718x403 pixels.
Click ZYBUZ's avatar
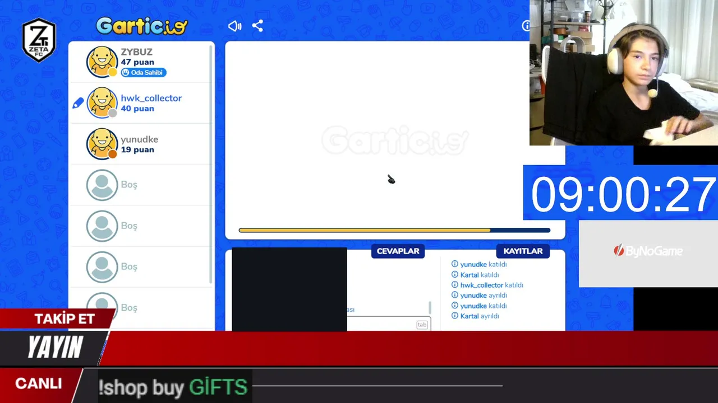[102, 62]
